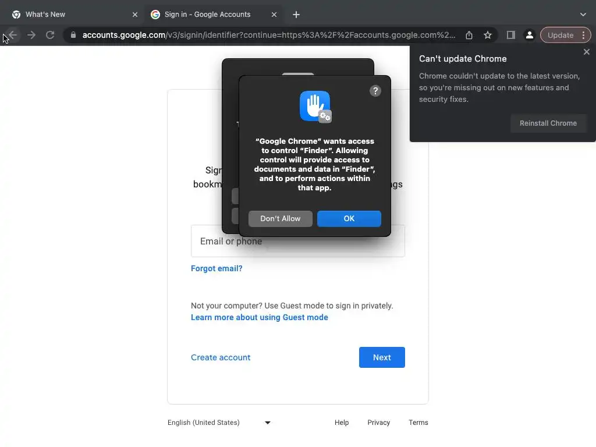
Task: Focus the Email or phone field
Action: pos(298,241)
